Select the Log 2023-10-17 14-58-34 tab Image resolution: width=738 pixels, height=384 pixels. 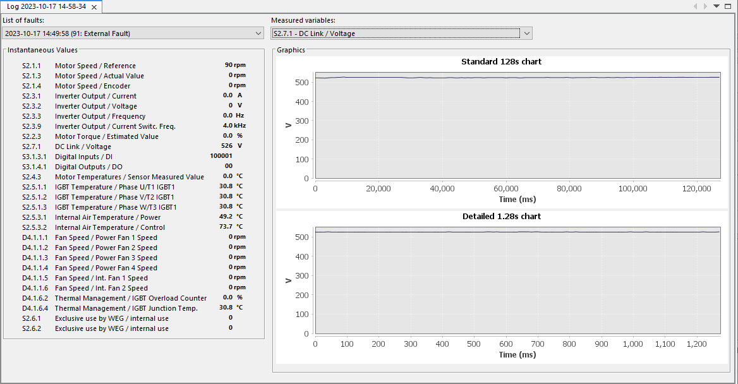click(x=47, y=7)
